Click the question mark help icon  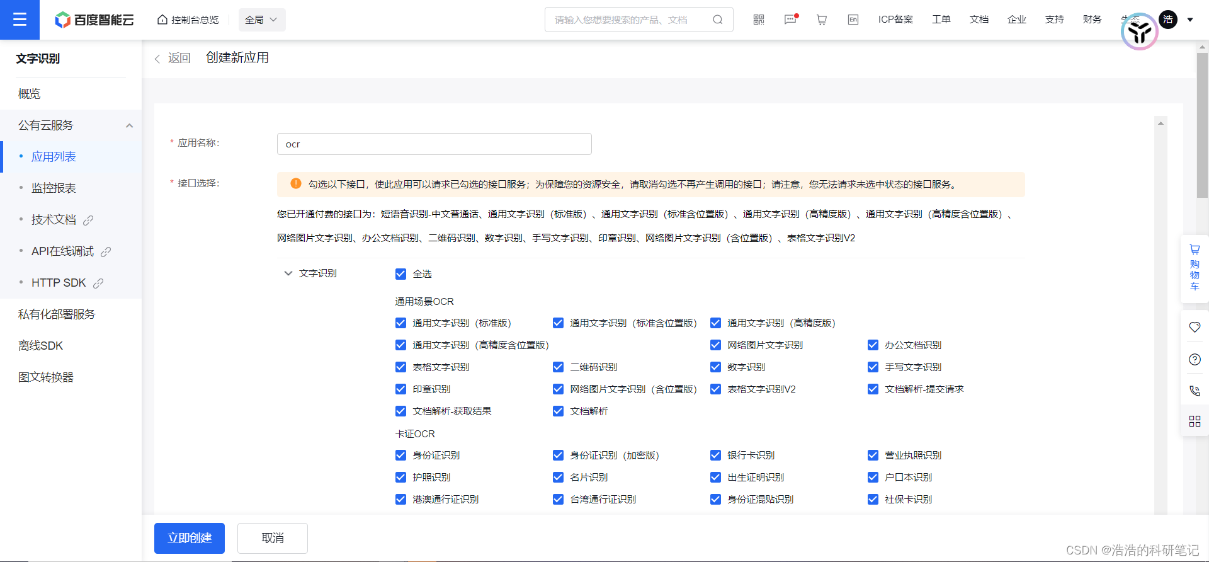[x=1195, y=359]
